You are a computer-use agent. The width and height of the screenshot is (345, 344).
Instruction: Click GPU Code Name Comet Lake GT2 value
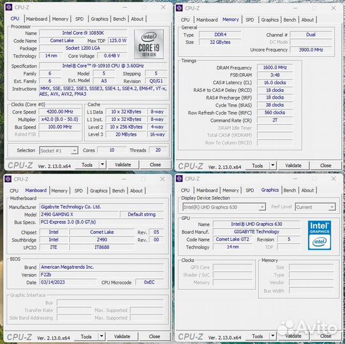(232, 240)
